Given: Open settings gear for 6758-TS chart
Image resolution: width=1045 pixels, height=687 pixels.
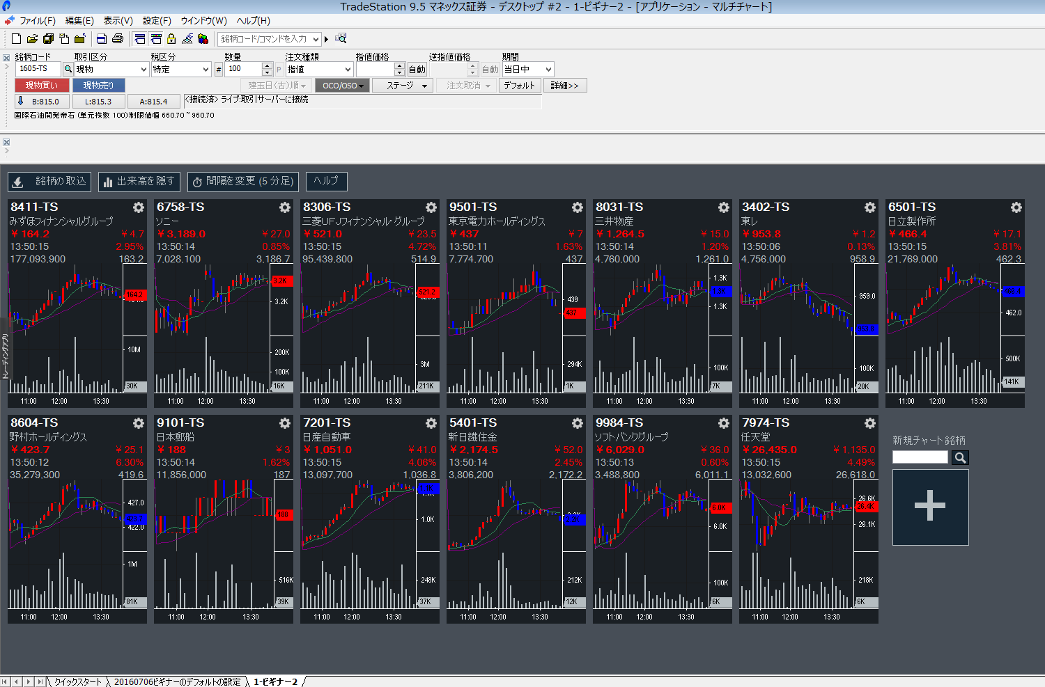Looking at the screenshot, I should click(x=285, y=207).
